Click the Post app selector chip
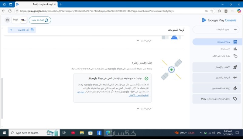 tap(19, 20)
